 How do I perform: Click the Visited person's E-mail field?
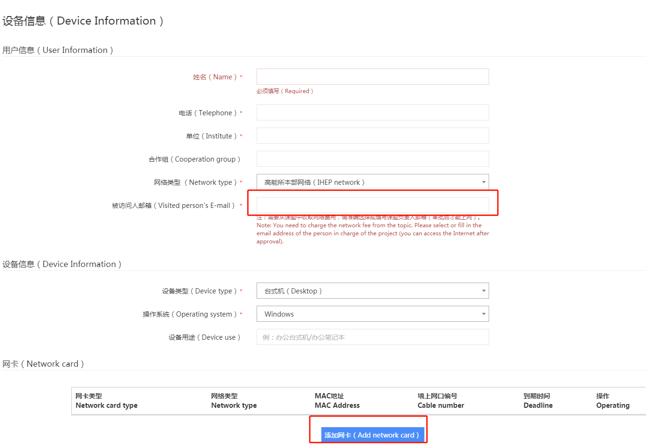tap(372, 205)
